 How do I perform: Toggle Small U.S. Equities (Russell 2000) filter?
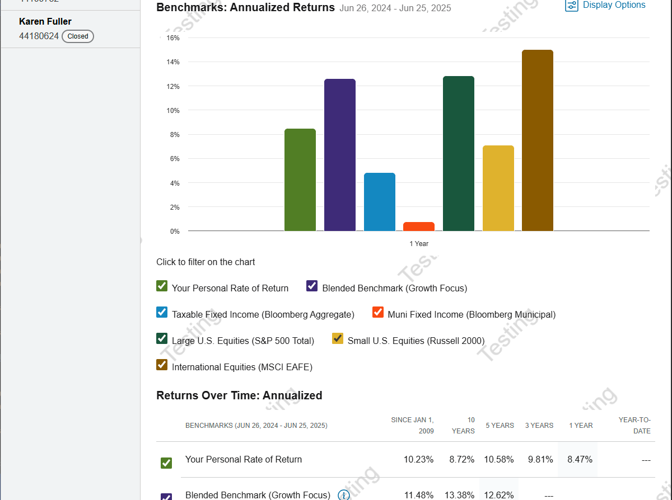pyautogui.click(x=338, y=339)
